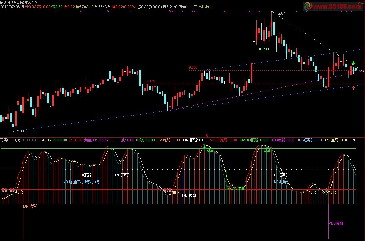Click KDJ底背: 0.00 in the indicator header
The width and height of the screenshot is (365, 241).
coord(283,140)
